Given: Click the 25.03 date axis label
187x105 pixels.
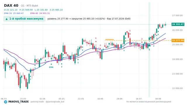Looking at the screenshot, I should pyautogui.click(x=23, y=99).
